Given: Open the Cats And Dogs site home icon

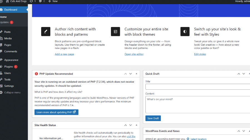Looking at the screenshot, I should click(7, 1).
